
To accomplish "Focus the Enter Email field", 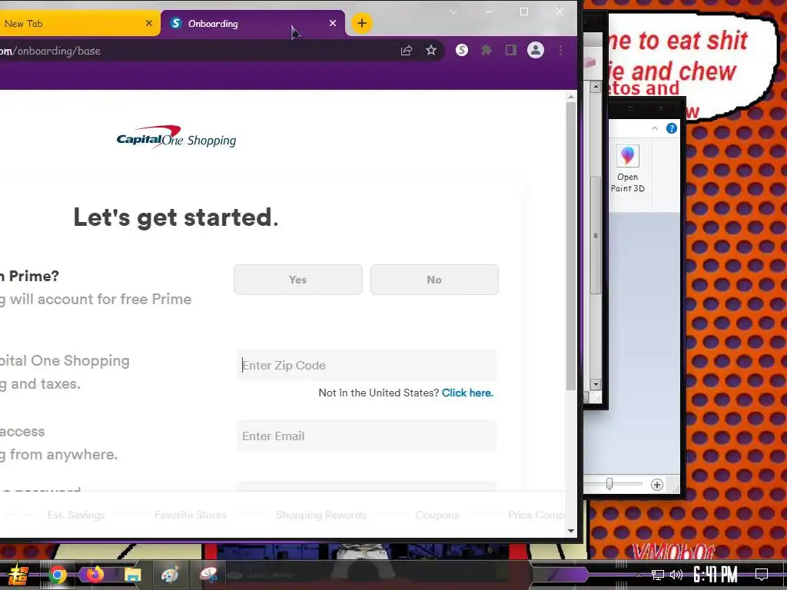I will [x=367, y=436].
